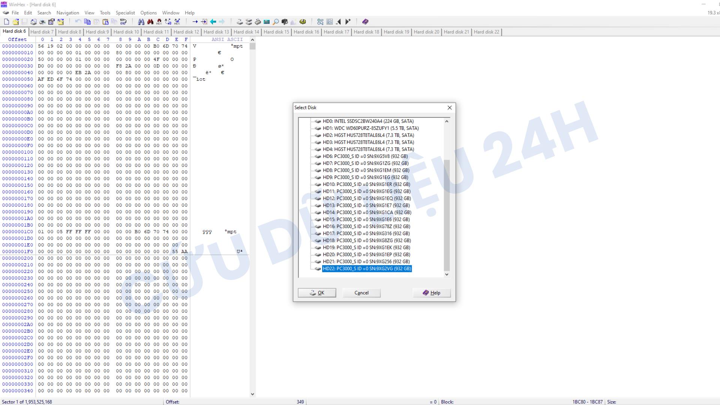This screenshot has height=405, width=720.
Task: Click the Offset column header
Action: [x=18, y=39]
